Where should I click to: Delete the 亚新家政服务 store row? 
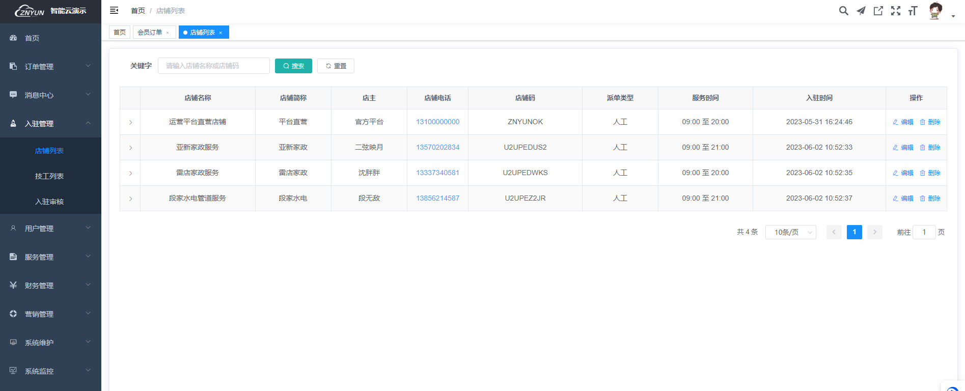[x=930, y=148]
